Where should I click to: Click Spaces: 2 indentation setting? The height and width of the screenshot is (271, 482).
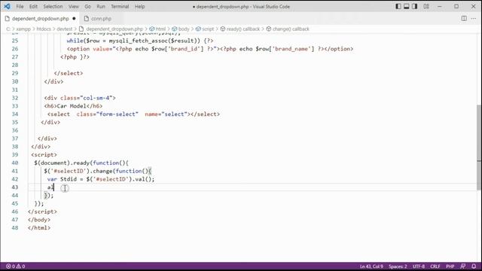pos(398,266)
